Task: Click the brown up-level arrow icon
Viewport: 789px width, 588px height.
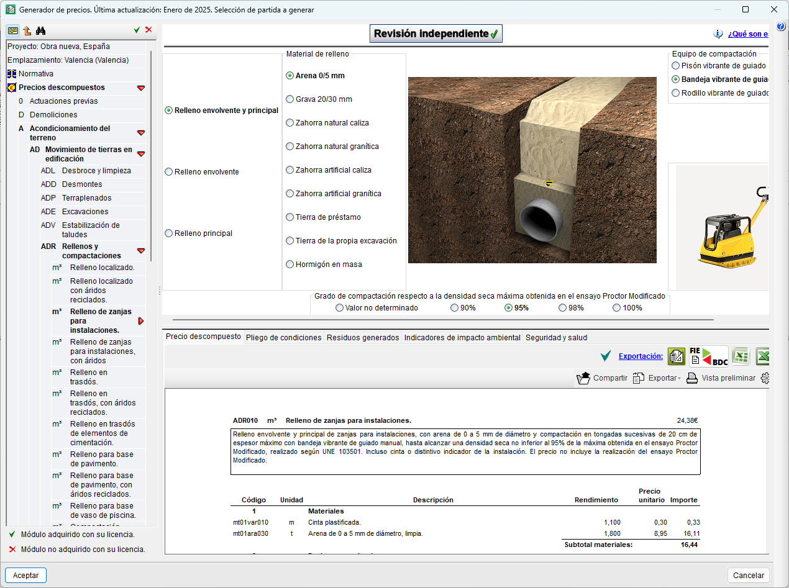Action: tap(27, 30)
